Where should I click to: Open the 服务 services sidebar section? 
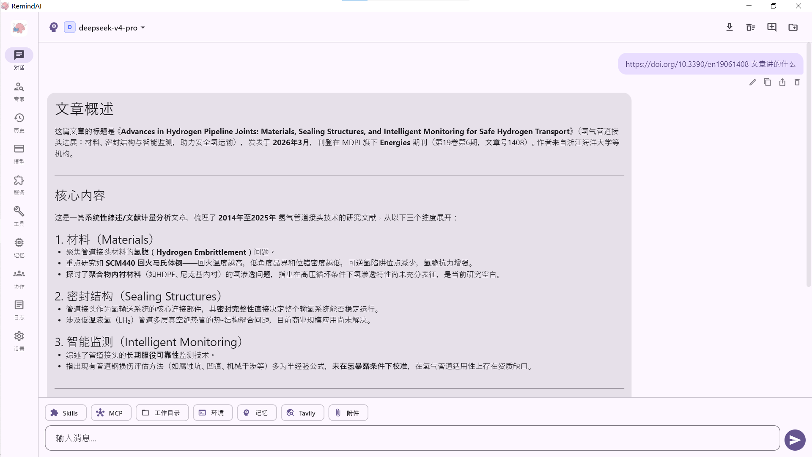(19, 185)
